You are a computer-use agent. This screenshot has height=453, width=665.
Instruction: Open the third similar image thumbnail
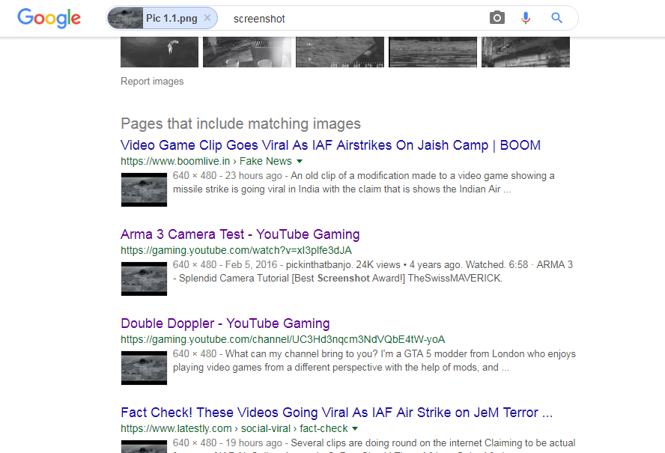coord(340,52)
